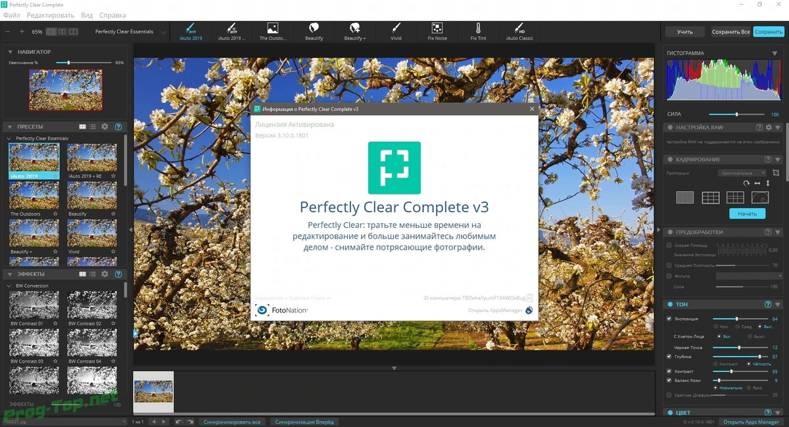Toggle the Экспозиция checkbox

[669, 319]
